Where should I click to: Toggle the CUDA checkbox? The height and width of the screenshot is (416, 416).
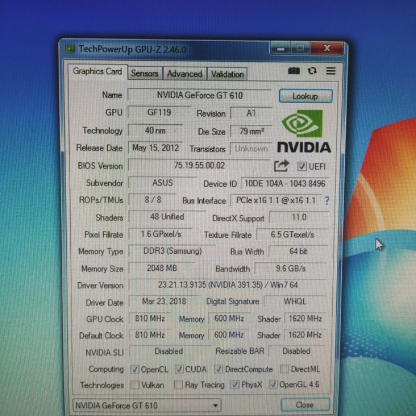179,369
